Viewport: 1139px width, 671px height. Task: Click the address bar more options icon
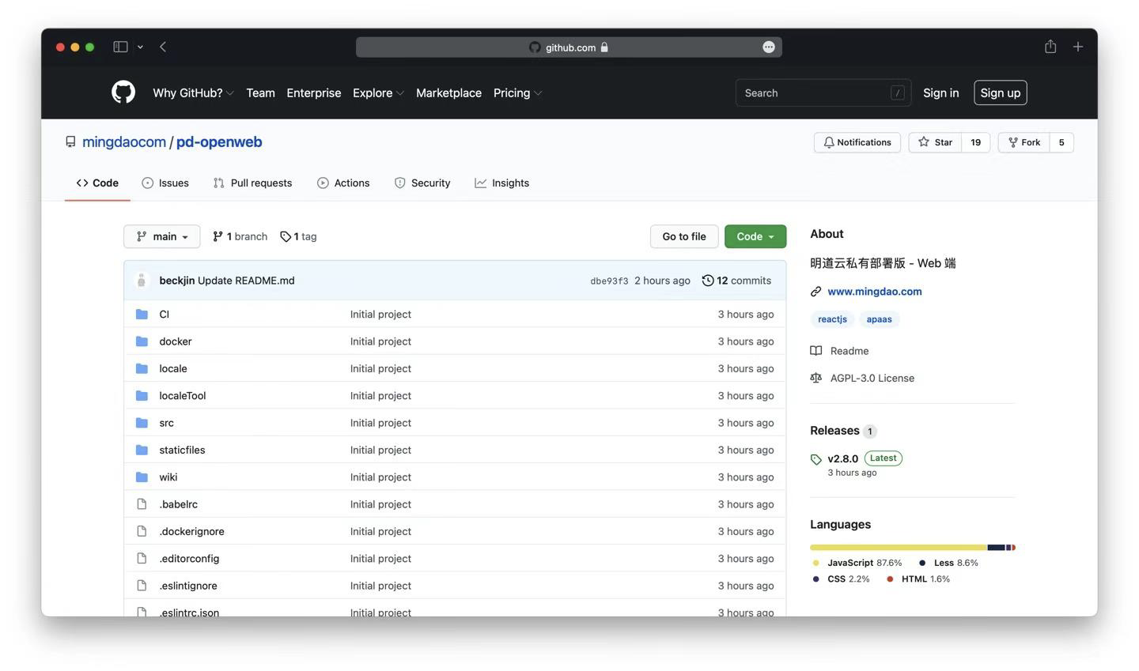tap(768, 47)
